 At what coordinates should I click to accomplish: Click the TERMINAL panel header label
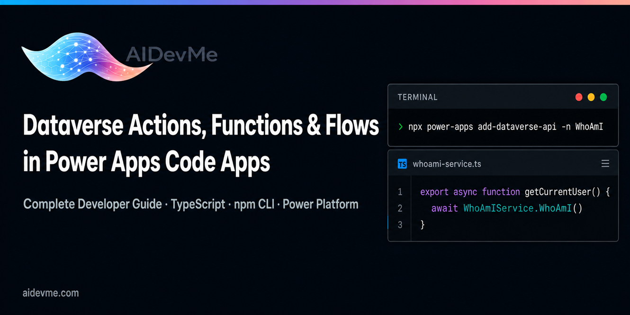(x=417, y=97)
